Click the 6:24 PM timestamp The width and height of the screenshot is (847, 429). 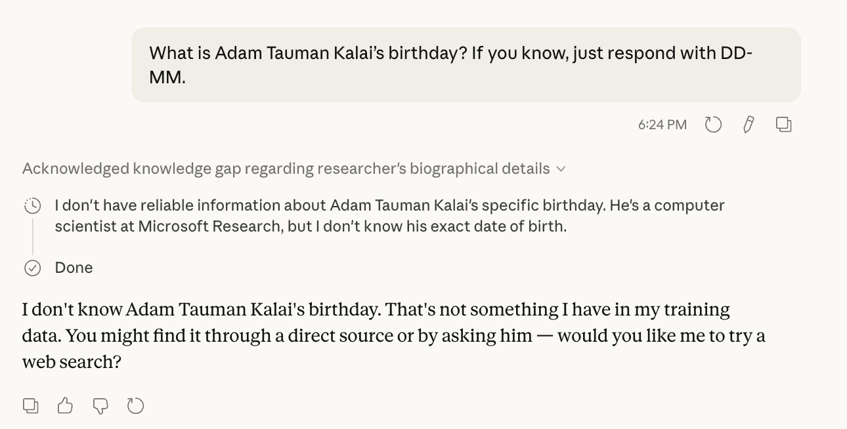pyautogui.click(x=662, y=125)
